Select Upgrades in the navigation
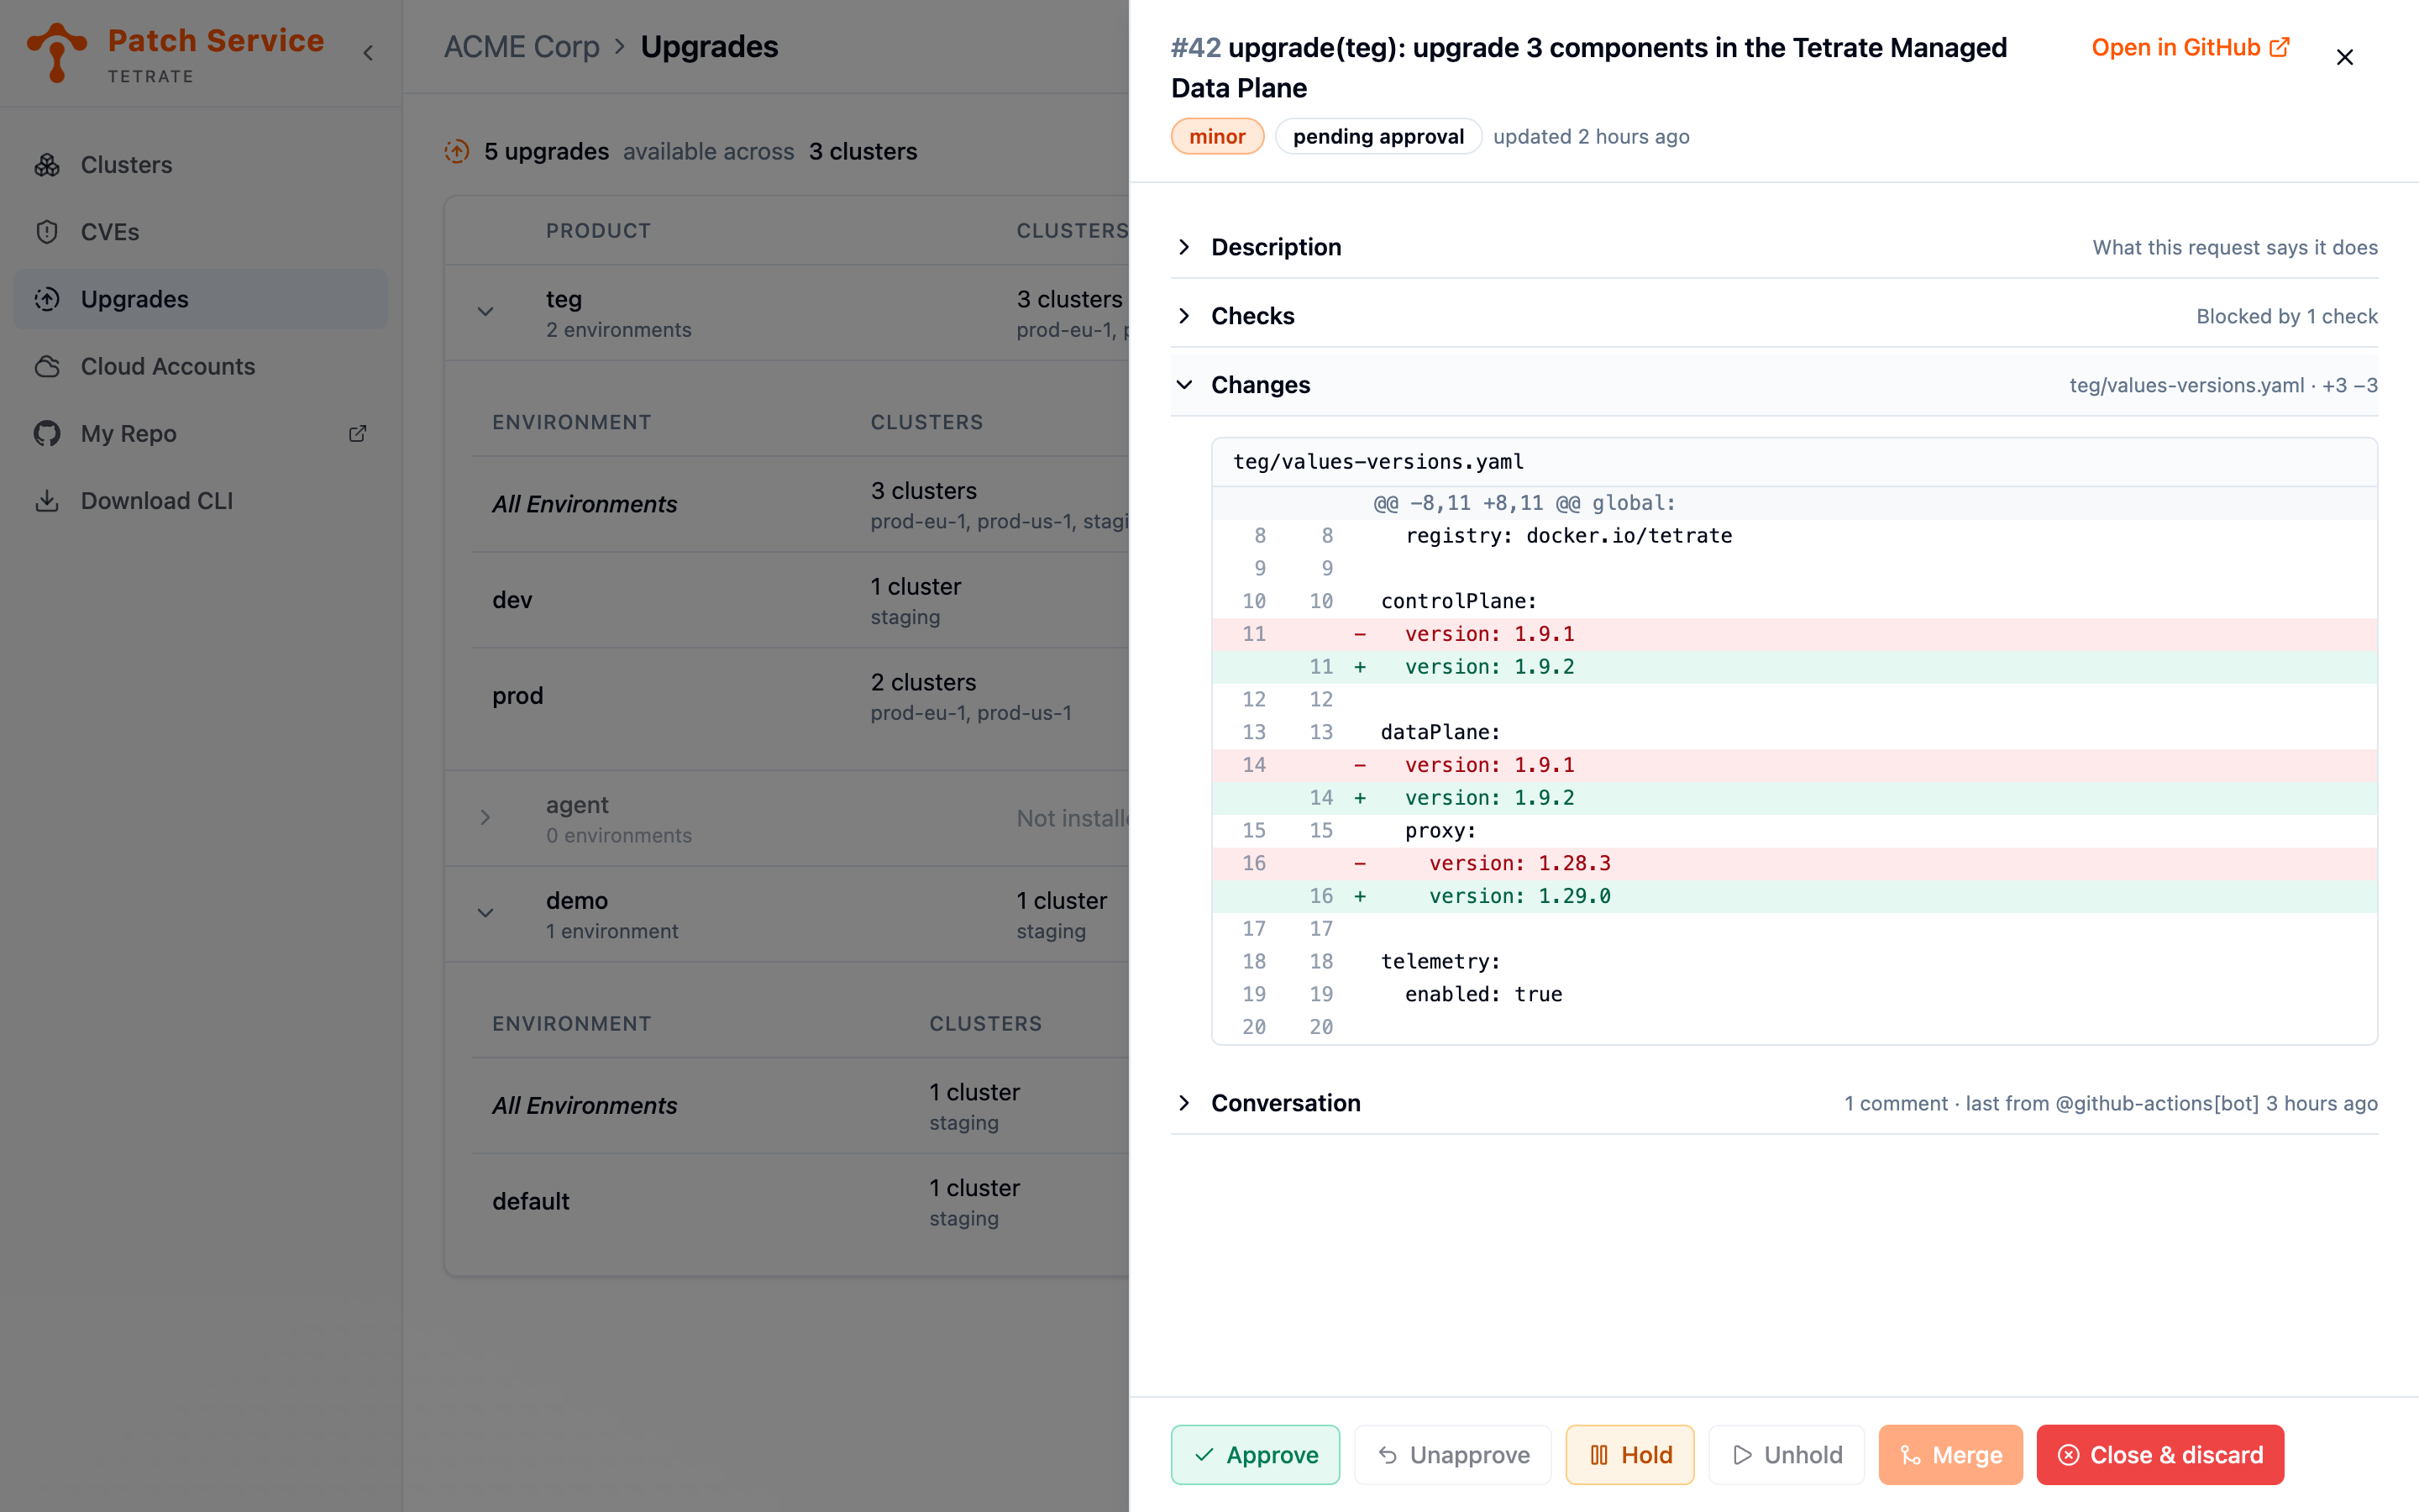Viewport: 2419px width, 1512px height. pyautogui.click(x=201, y=299)
